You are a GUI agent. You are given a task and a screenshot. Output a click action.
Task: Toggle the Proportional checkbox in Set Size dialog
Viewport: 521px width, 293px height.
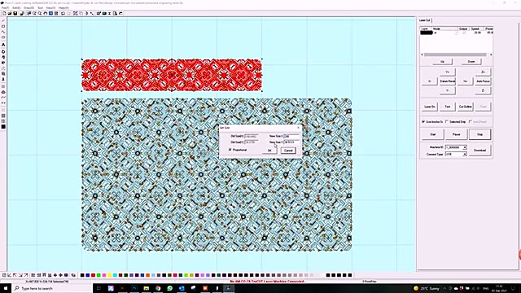[230, 150]
